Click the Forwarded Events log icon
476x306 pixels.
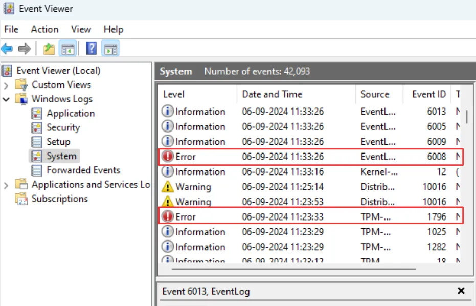(36, 170)
